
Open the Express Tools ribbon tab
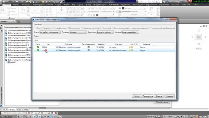164,5
